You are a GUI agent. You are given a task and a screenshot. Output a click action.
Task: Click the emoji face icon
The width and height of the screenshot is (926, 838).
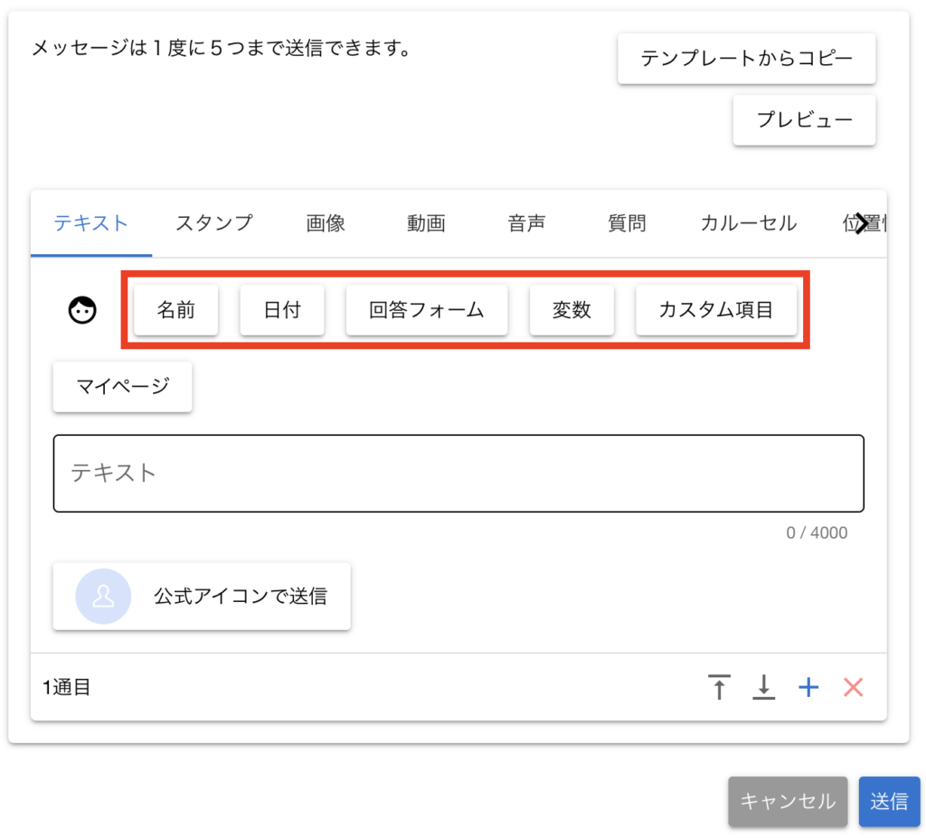click(82, 310)
